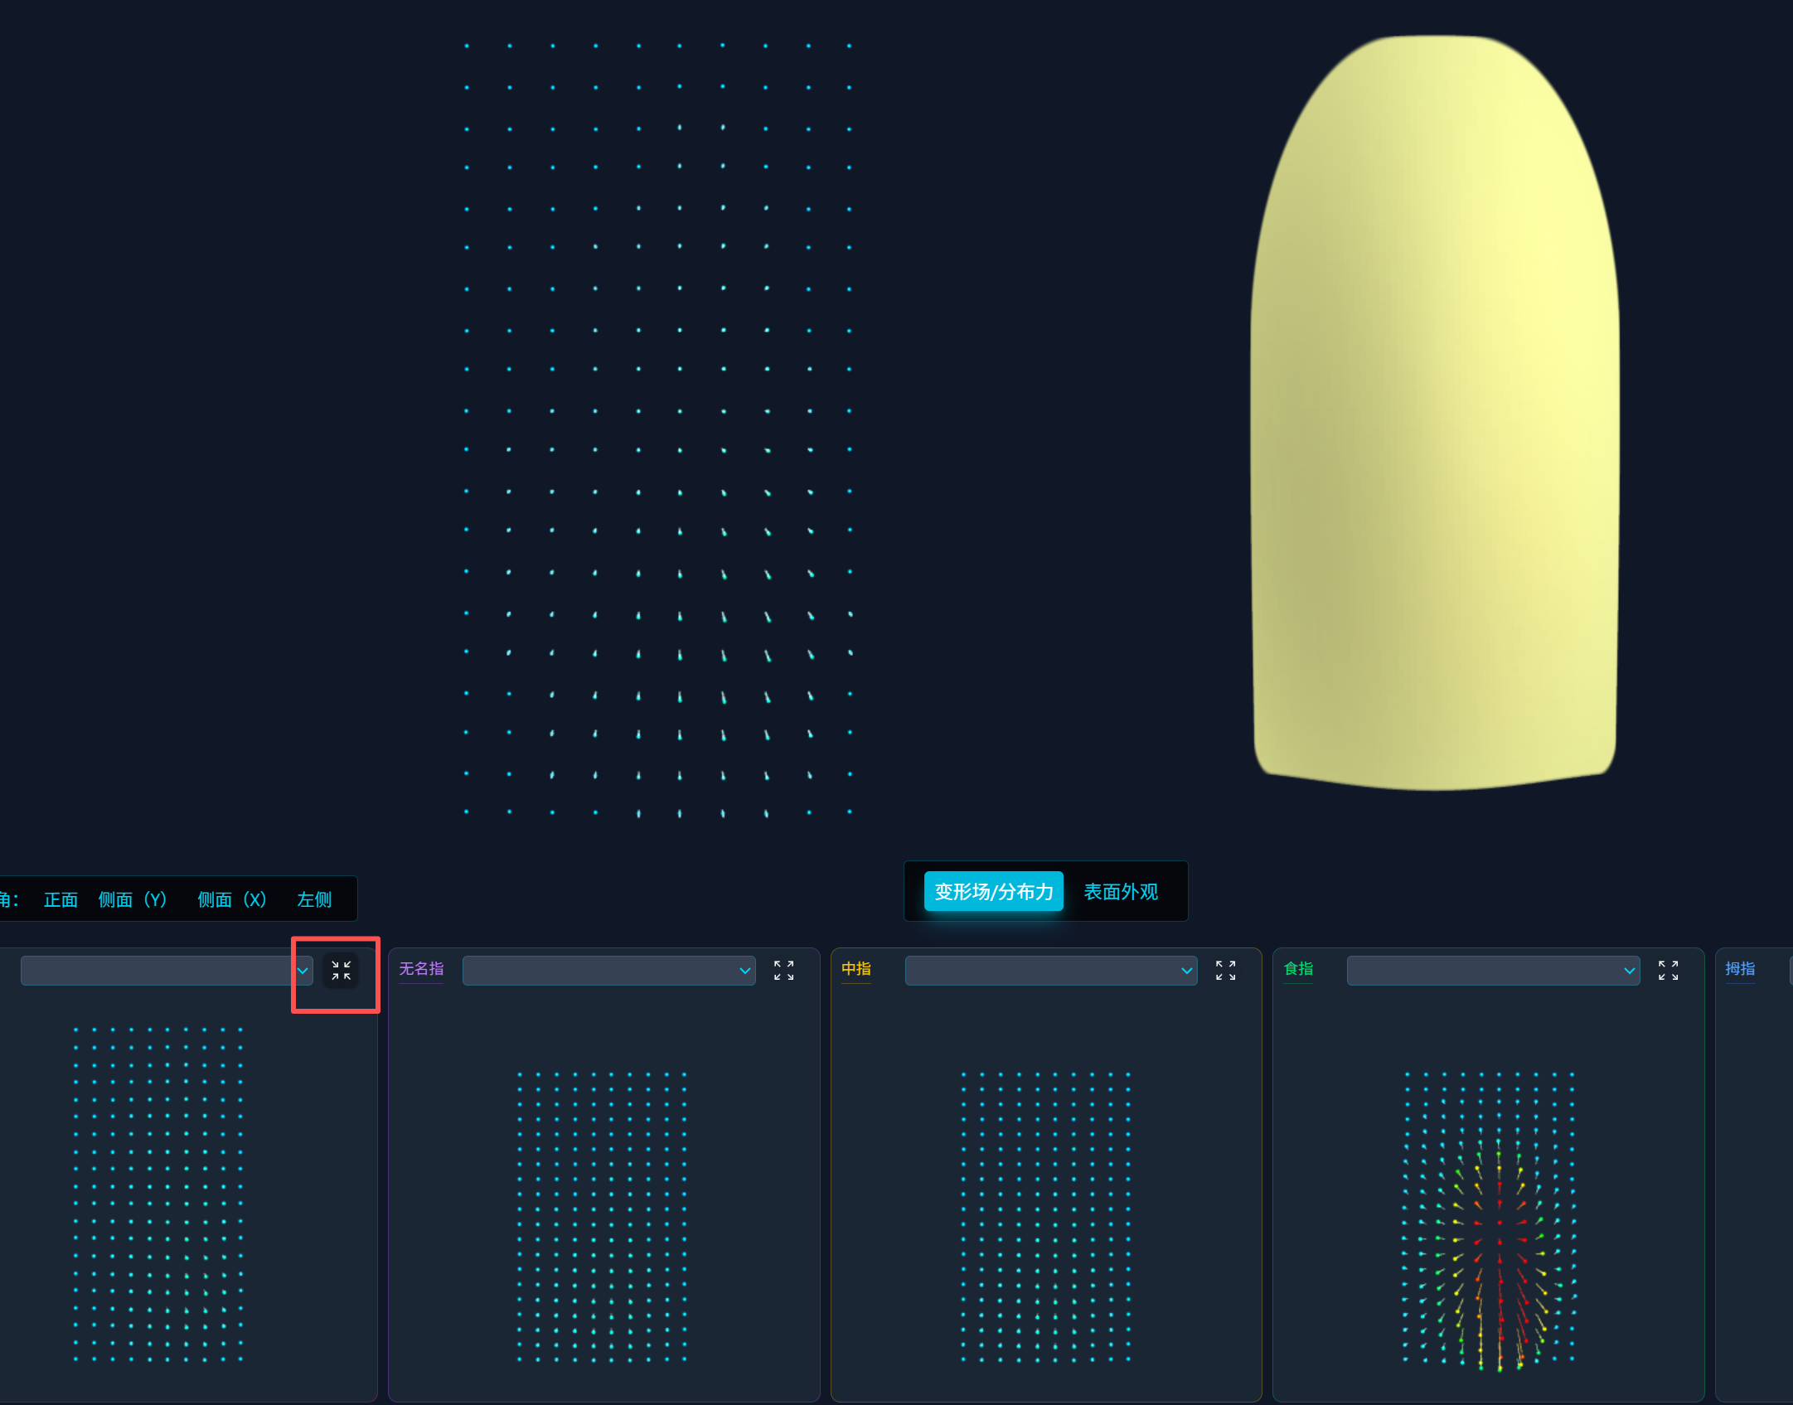
Task: Open the first panel's dropdown selector
Action: pos(166,971)
